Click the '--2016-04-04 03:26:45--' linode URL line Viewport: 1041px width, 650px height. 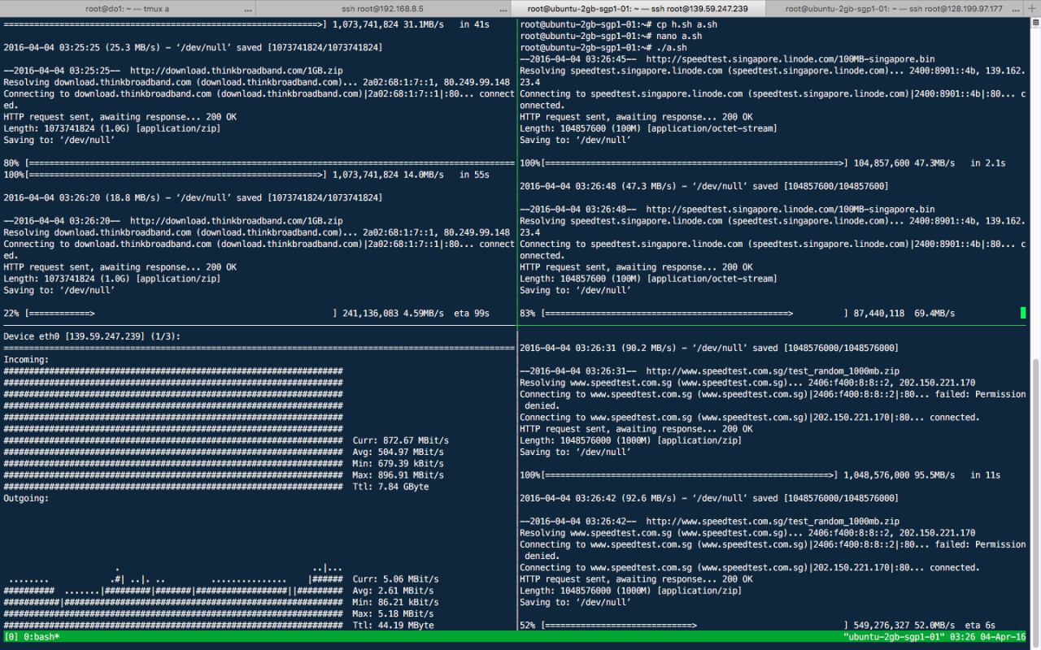tap(727, 59)
